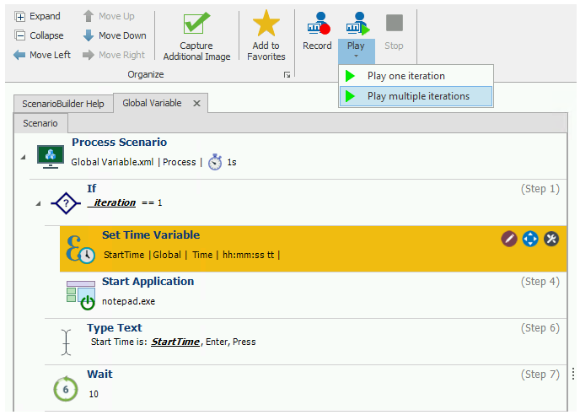Choose Play one iteration
Screen dimensions: 580x415
point(416,76)
